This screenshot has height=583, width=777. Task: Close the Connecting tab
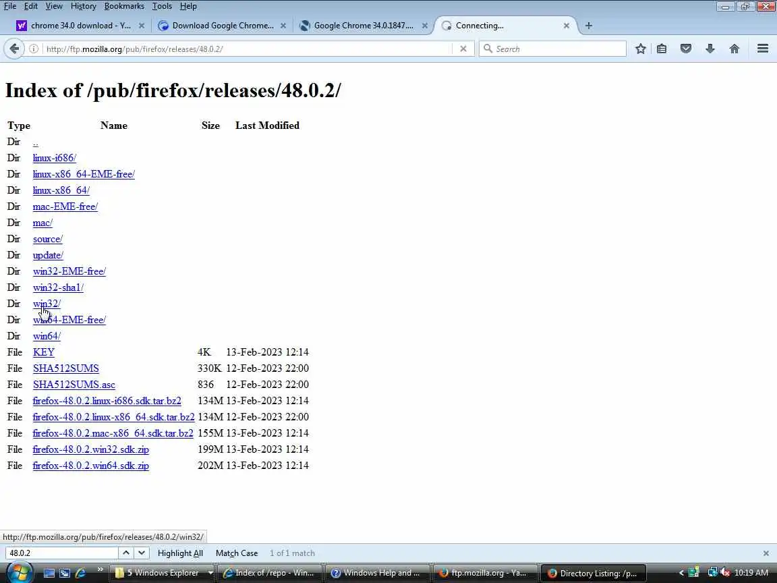point(567,25)
